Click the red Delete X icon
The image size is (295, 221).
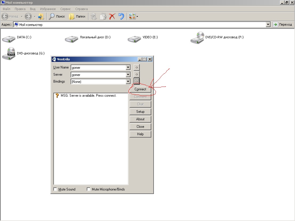[112, 16]
